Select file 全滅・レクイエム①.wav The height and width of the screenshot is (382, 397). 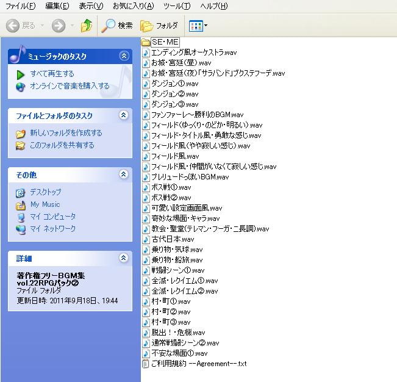coord(185,281)
